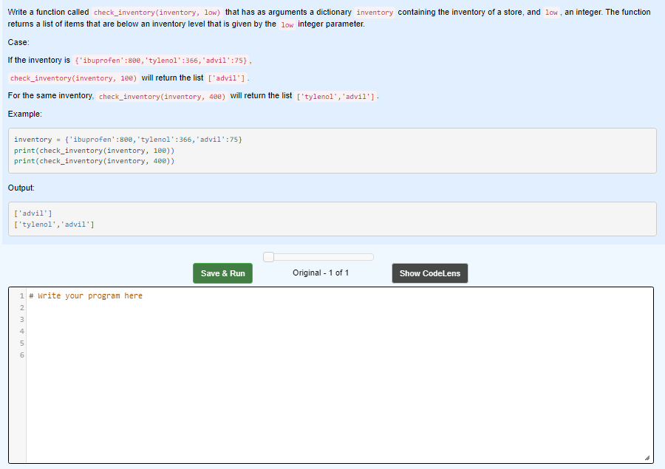Click line number 6 in the editor
This screenshot has width=665, height=469.
pos(21,355)
